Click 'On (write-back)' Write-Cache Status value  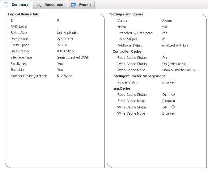(174, 64)
